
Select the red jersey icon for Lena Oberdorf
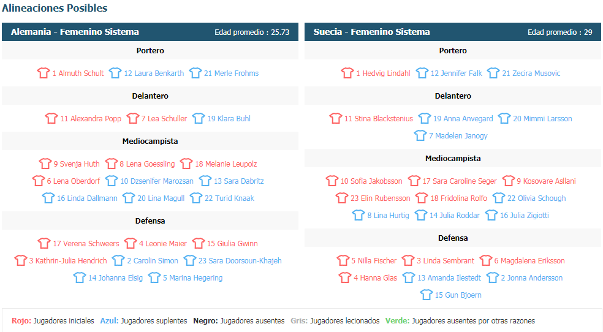[x=38, y=181]
